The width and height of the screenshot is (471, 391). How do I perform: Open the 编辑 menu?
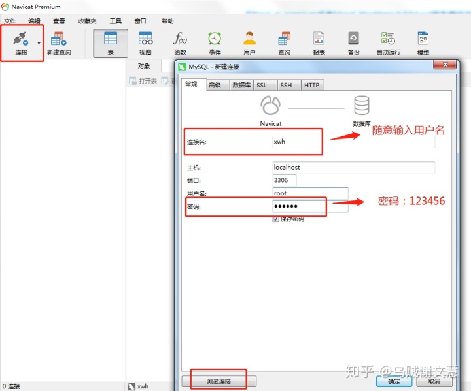coord(34,21)
